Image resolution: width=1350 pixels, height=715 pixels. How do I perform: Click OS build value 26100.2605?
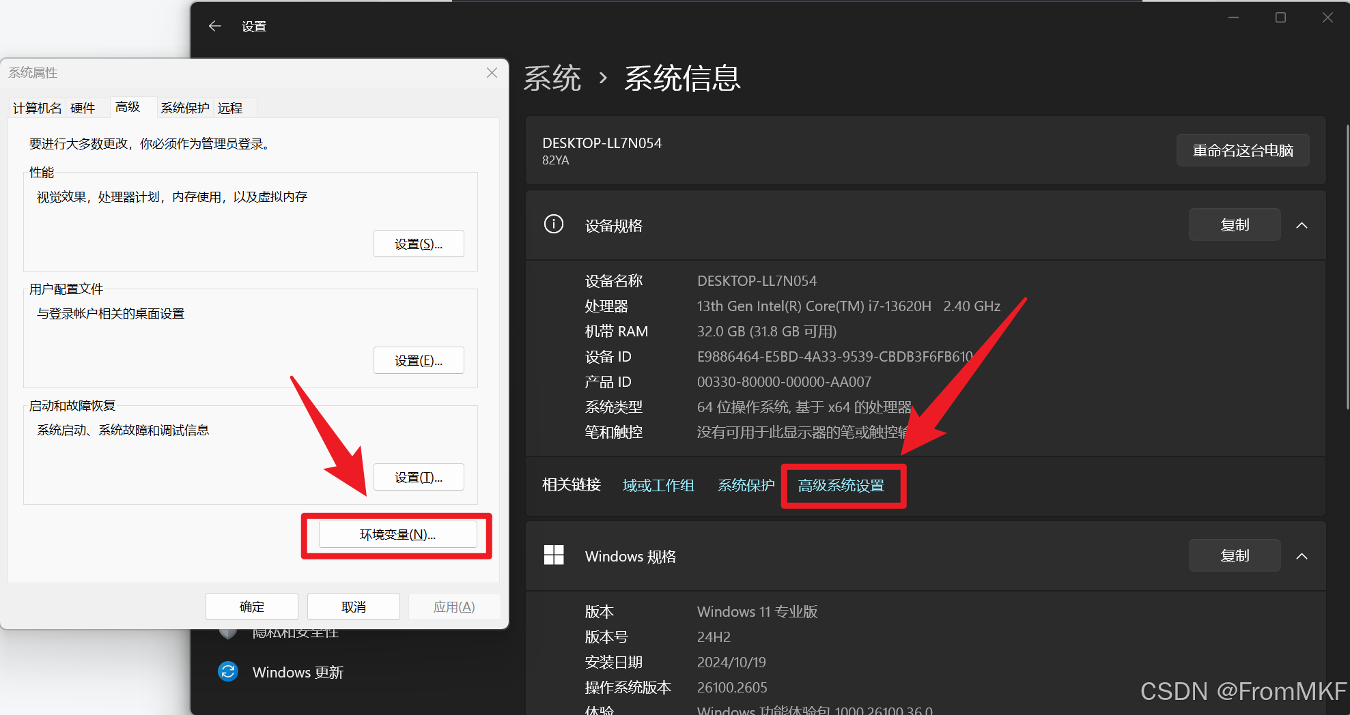tap(732, 687)
